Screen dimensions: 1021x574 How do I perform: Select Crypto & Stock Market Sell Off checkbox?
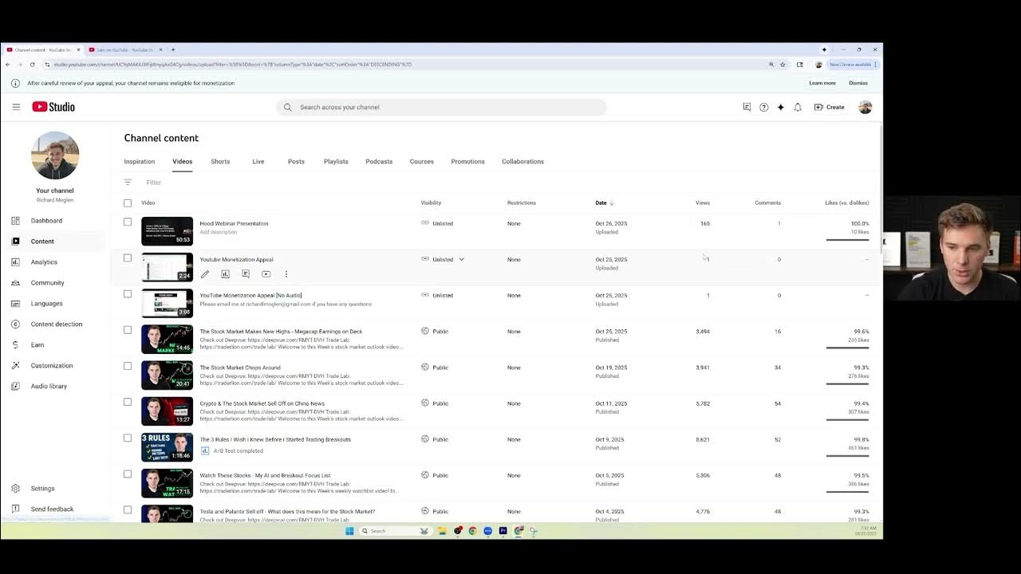coord(128,402)
